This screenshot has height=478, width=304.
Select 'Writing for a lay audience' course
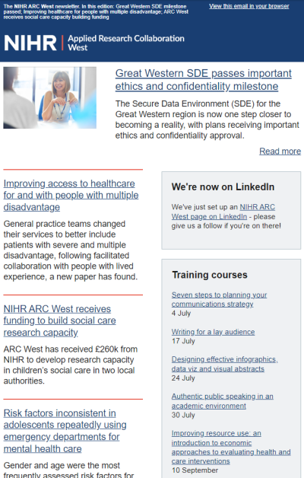pyautogui.click(x=213, y=332)
